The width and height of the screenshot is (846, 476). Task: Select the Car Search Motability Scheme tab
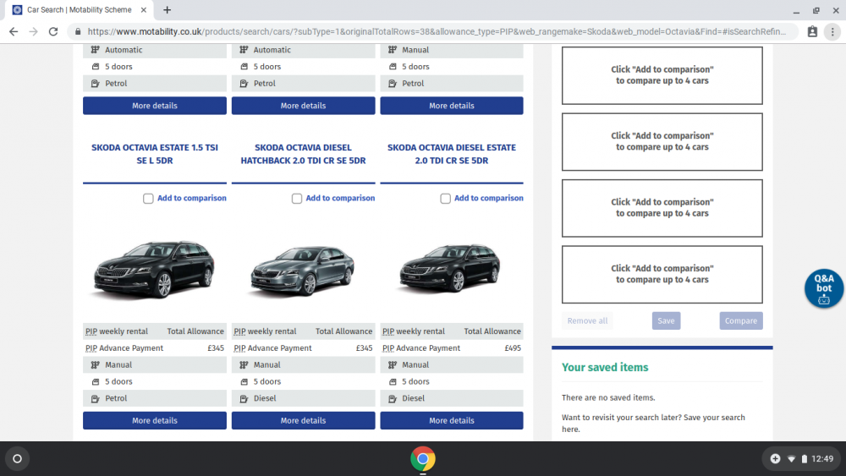pyautogui.click(x=79, y=9)
